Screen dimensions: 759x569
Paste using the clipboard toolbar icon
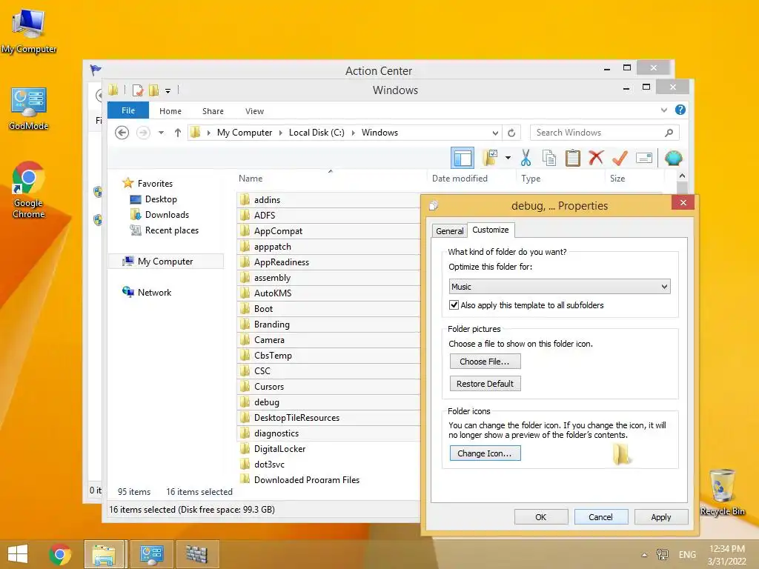point(573,158)
